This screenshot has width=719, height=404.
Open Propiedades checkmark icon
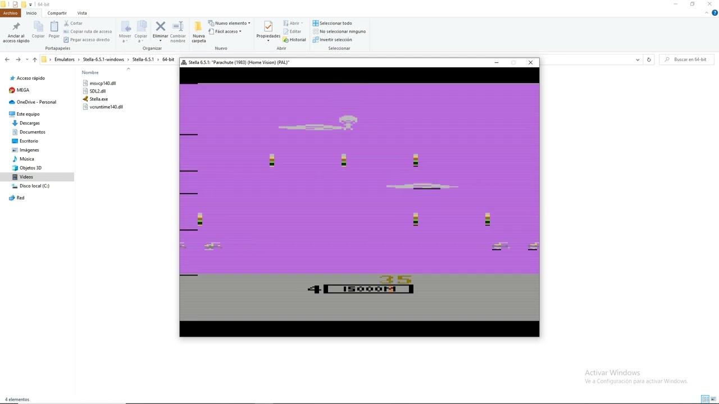(268, 26)
